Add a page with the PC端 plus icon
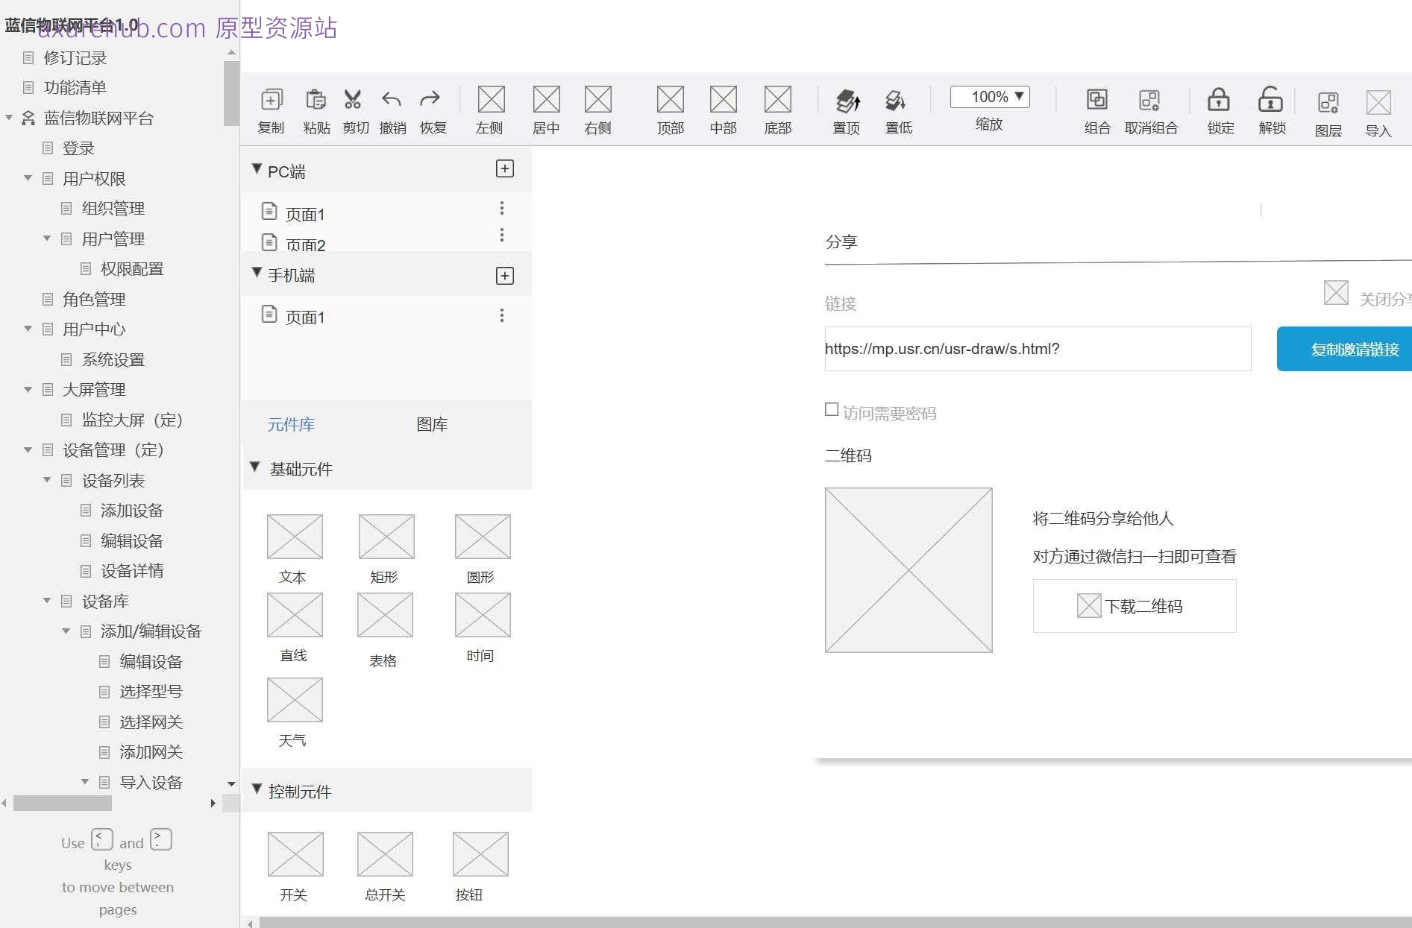 click(x=505, y=168)
